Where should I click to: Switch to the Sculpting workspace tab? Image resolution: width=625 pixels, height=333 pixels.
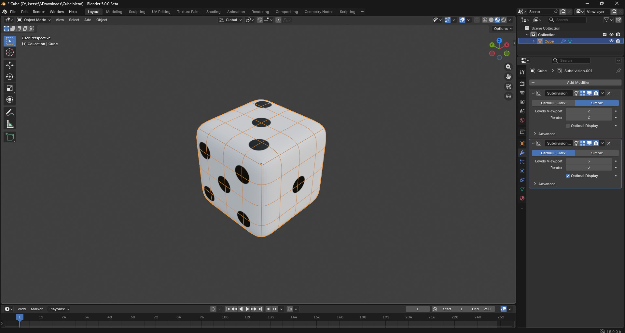coord(137,12)
